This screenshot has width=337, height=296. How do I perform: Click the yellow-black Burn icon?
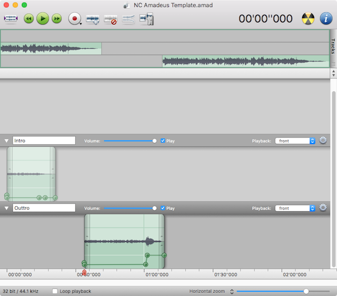tap(308, 18)
